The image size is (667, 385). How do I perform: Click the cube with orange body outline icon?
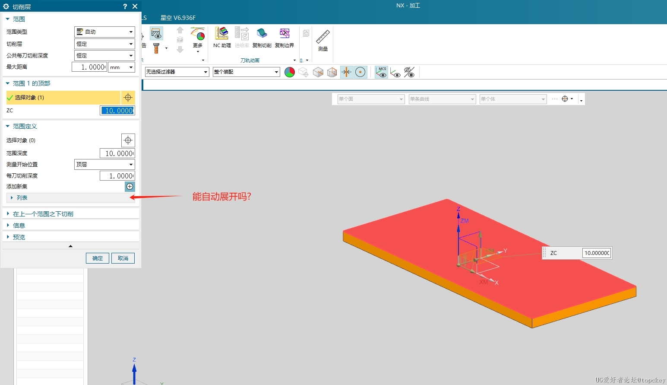pos(332,72)
